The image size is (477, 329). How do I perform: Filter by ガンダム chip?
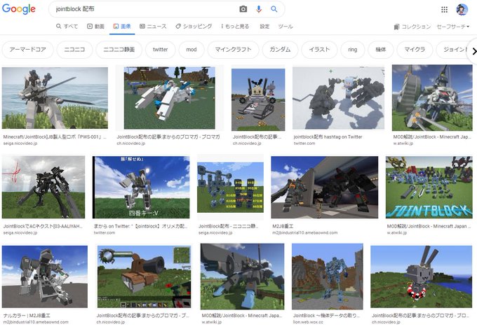coord(280,50)
